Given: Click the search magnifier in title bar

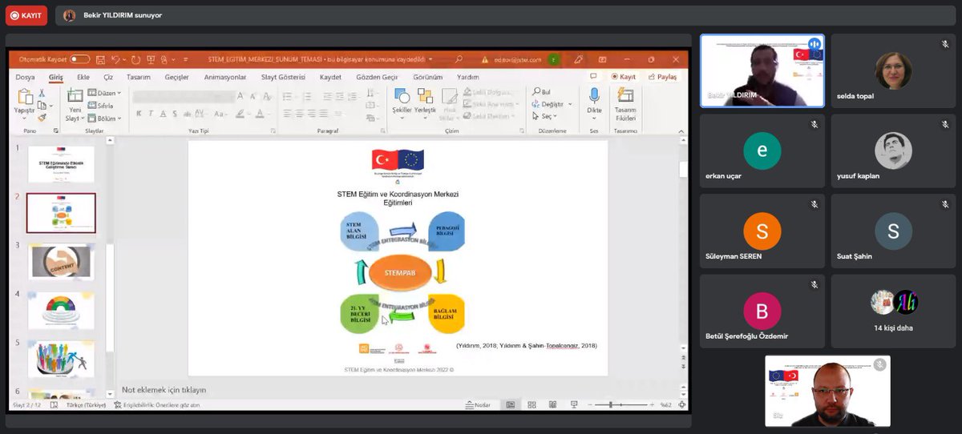Looking at the screenshot, I should 459,59.
